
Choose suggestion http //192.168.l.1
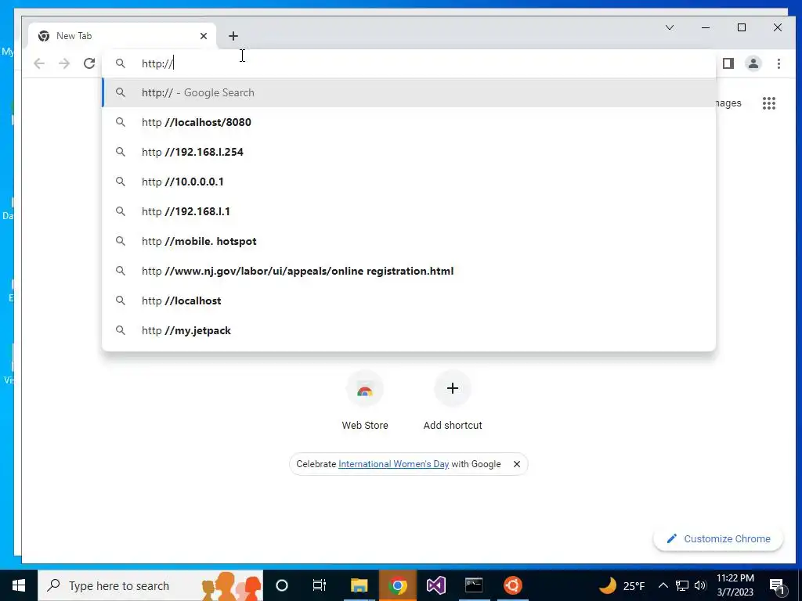(x=409, y=211)
